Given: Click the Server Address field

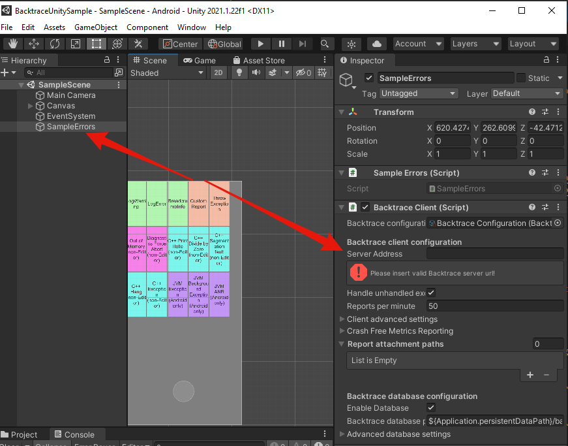Looking at the screenshot, I should [495, 254].
